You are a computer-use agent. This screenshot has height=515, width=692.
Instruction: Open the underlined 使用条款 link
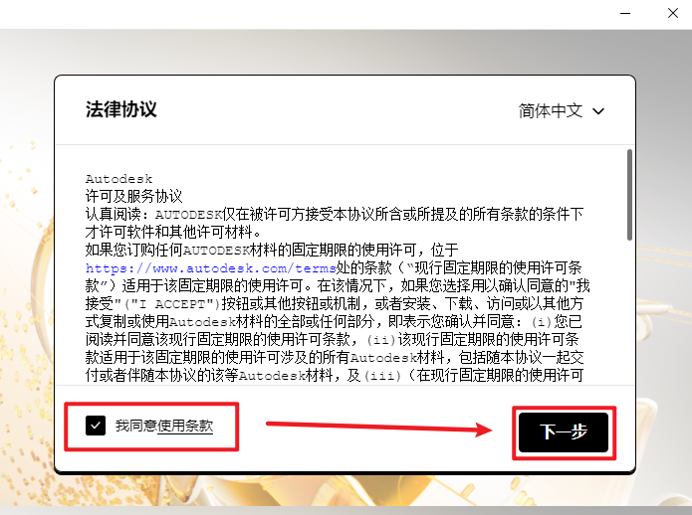[185, 426]
